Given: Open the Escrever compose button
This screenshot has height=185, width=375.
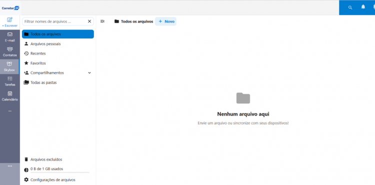Looking at the screenshot, I should coord(10,22).
